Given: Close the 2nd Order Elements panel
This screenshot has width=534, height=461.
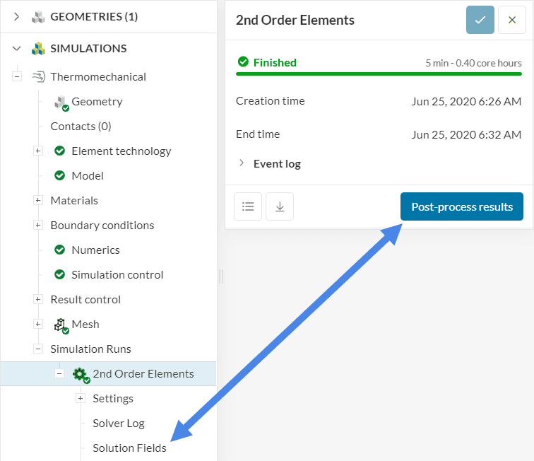Looking at the screenshot, I should (512, 20).
